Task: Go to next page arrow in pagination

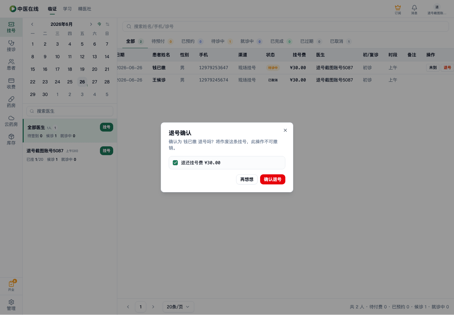Action: (x=153, y=307)
